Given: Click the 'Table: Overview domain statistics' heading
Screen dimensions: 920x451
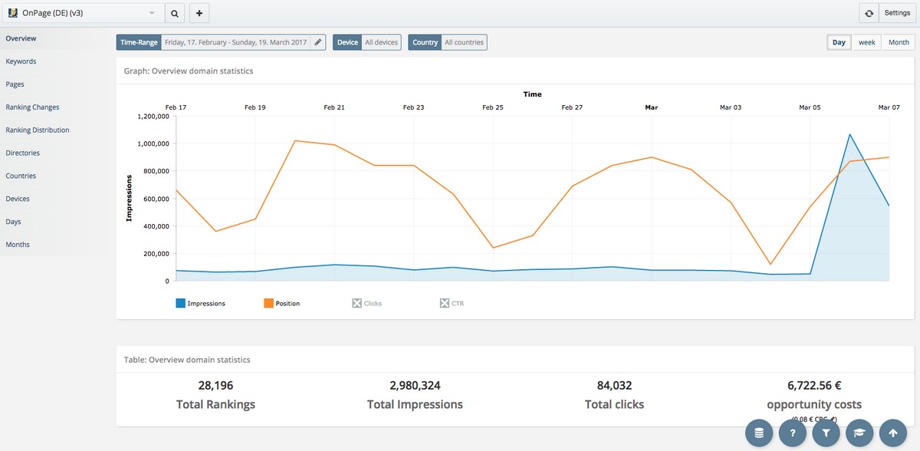Looking at the screenshot, I should click(187, 360).
